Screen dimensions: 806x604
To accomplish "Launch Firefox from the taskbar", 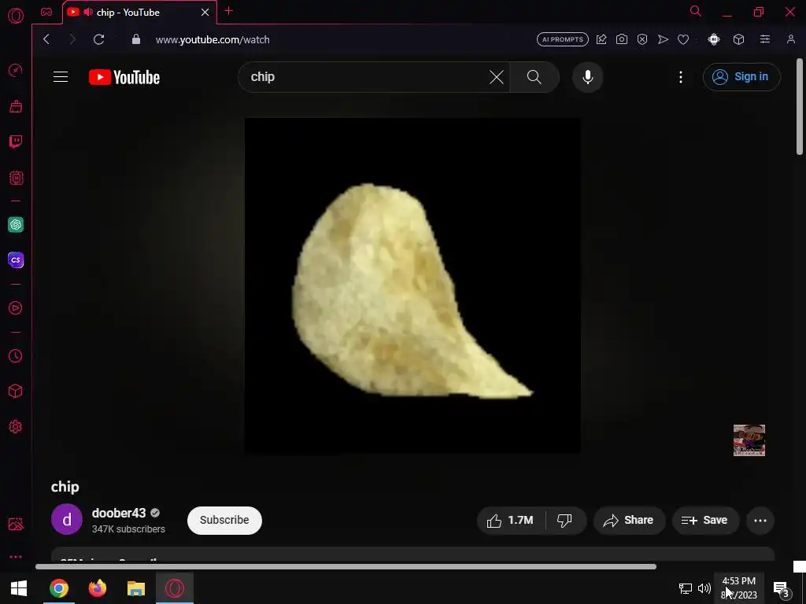I will pyautogui.click(x=97, y=588).
